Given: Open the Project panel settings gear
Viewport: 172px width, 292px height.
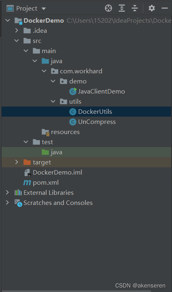Looking at the screenshot, I should click(152, 9).
